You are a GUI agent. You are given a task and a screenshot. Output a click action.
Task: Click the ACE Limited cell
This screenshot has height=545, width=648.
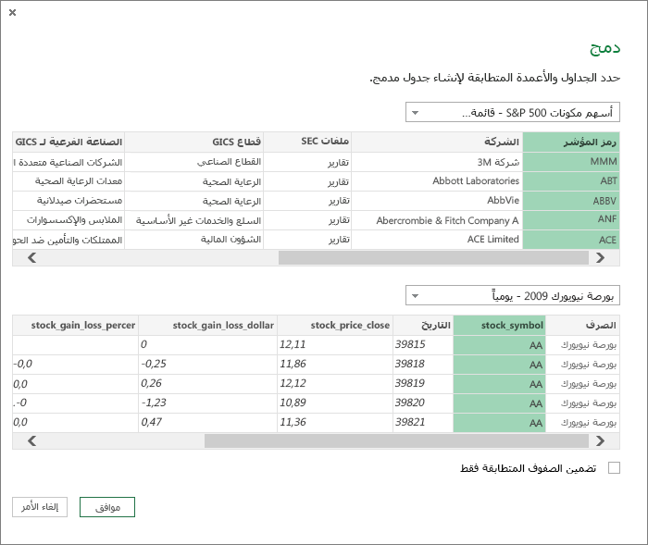tap(437, 240)
